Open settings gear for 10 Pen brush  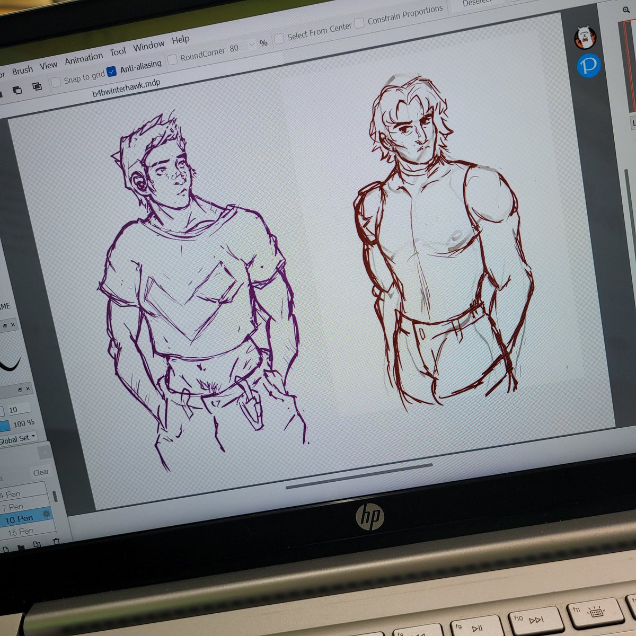tap(46, 514)
